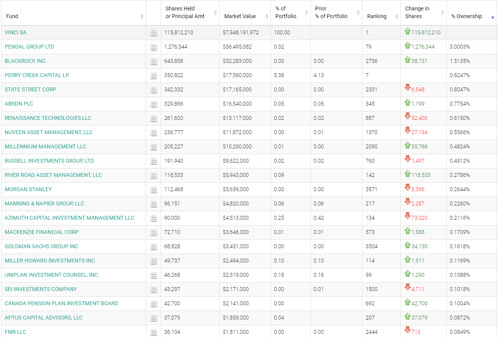The width and height of the screenshot is (498, 338).
Task: Open the grid icon in BLACKROCK INC. row
Action: tap(153, 62)
